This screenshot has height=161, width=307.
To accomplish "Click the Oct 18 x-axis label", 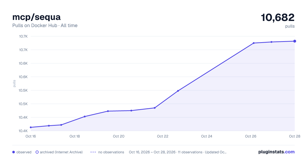I will coord(75,136).
